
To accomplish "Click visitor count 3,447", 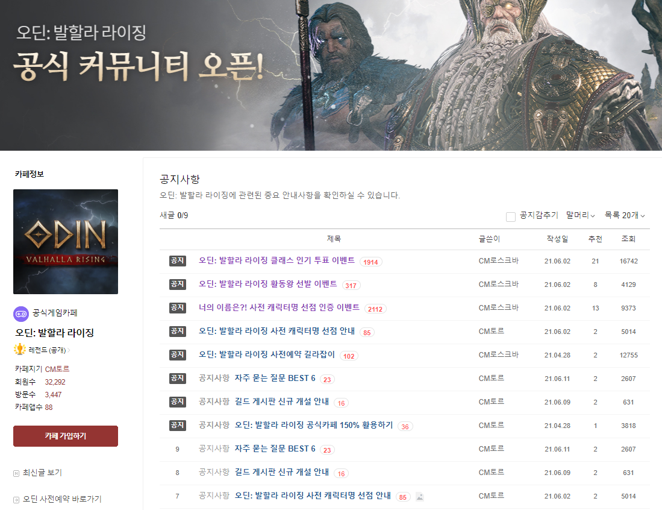I will click(53, 395).
